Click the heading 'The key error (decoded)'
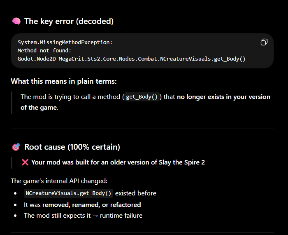Image resolution: width=288 pixels, height=235 pixels. click(x=69, y=21)
